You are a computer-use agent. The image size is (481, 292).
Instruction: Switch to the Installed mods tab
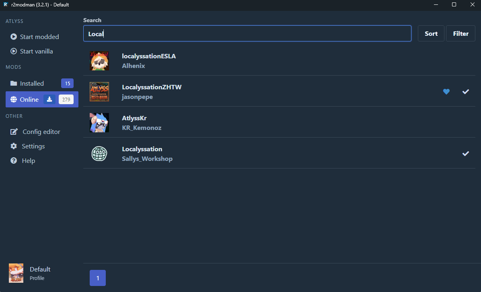tap(42, 83)
